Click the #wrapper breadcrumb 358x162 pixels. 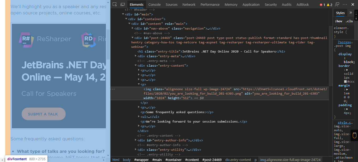point(141,160)
